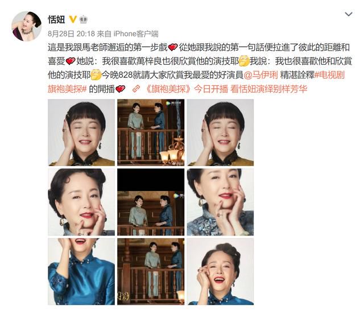Open first thumbnail with closed-eyes portrait
This screenshot has height=311, width=364.
tap(81, 132)
